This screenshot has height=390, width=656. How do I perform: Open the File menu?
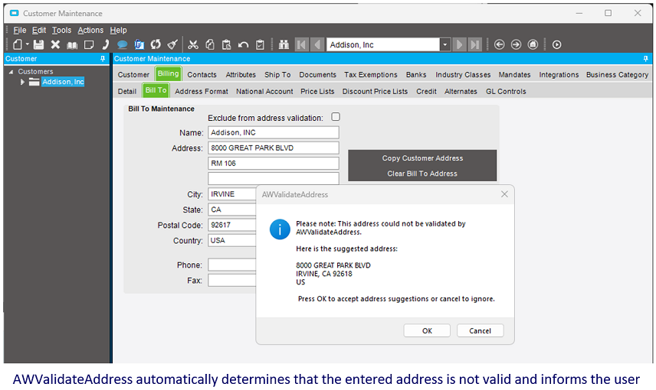point(20,30)
